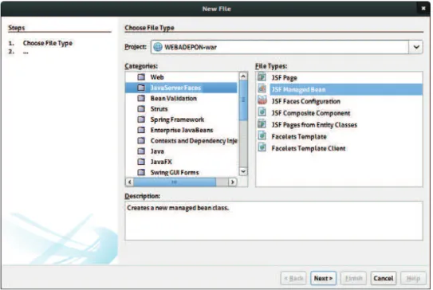Viewport: 433px width, 290px height.
Task: Click the Back button
Action: tap(293, 278)
